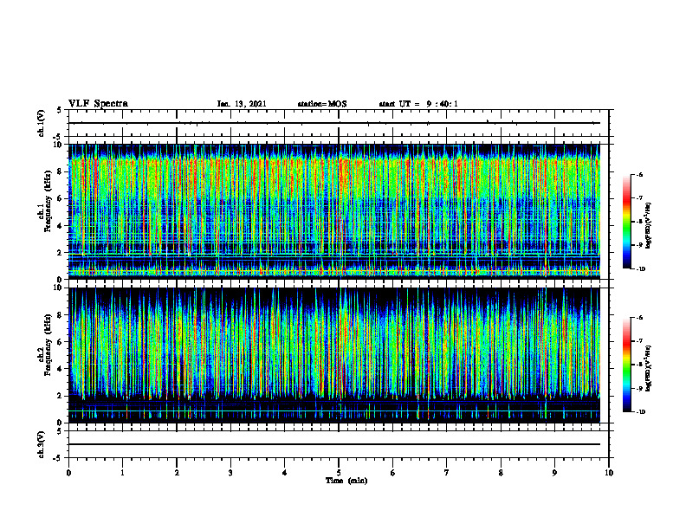
Task: Click the ch.2 color bar "log(PSD)" label
Action: click(x=649, y=368)
